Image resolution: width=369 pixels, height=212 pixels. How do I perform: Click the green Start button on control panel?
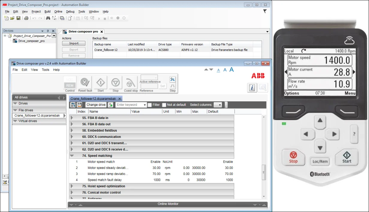pos(347,157)
